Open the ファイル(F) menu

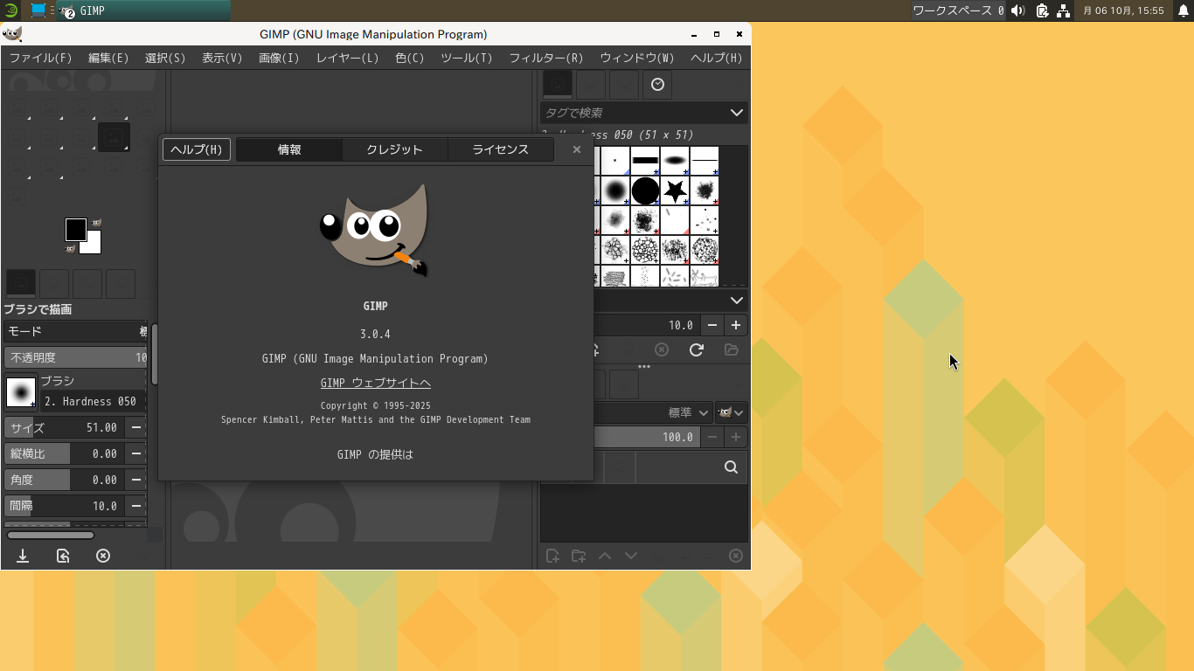point(40,58)
